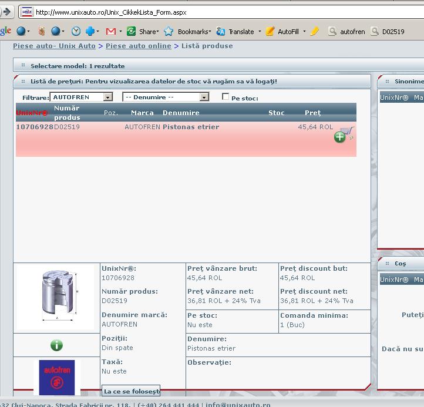Click the brown bug toolbar icon
Image resolution: width=424 pixels, height=407 pixels.
coord(41,31)
